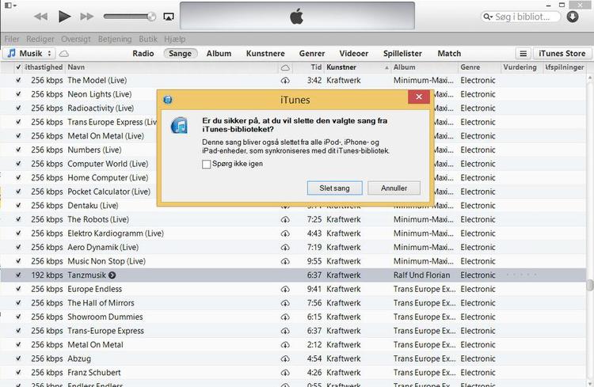Uncheck Franz Schubert checkbox

(18, 372)
